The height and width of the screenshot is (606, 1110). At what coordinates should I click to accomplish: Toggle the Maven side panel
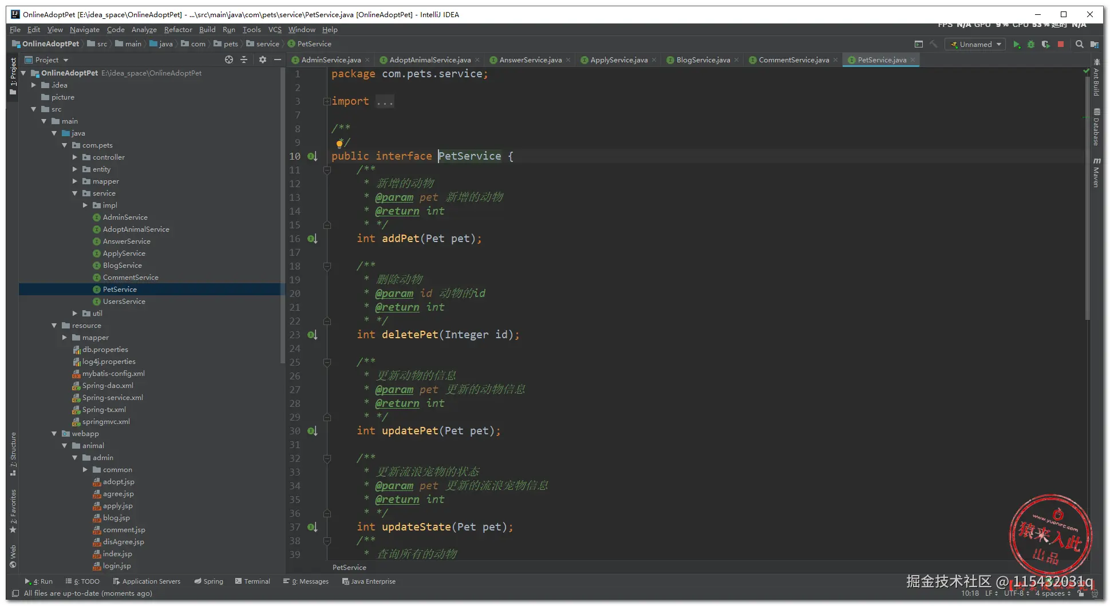tap(1096, 173)
